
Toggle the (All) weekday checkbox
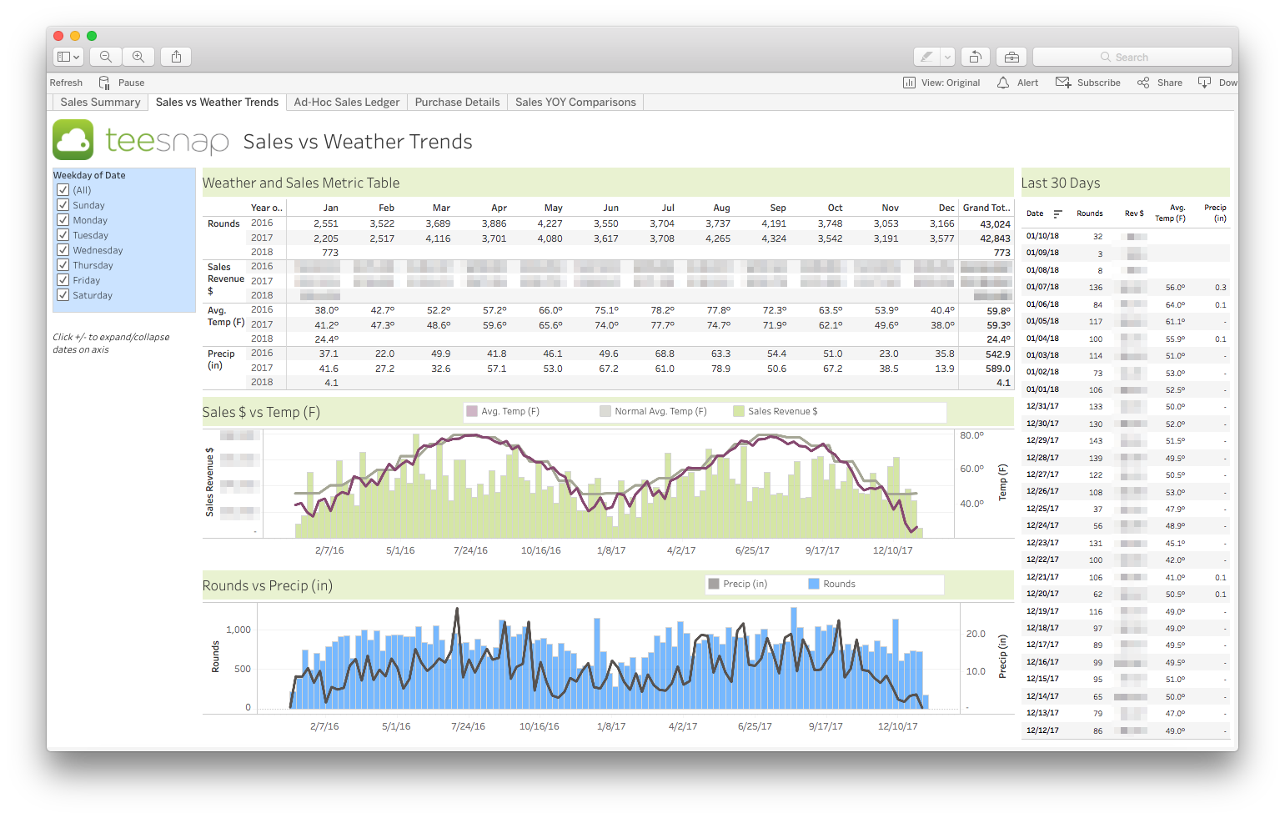click(63, 190)
